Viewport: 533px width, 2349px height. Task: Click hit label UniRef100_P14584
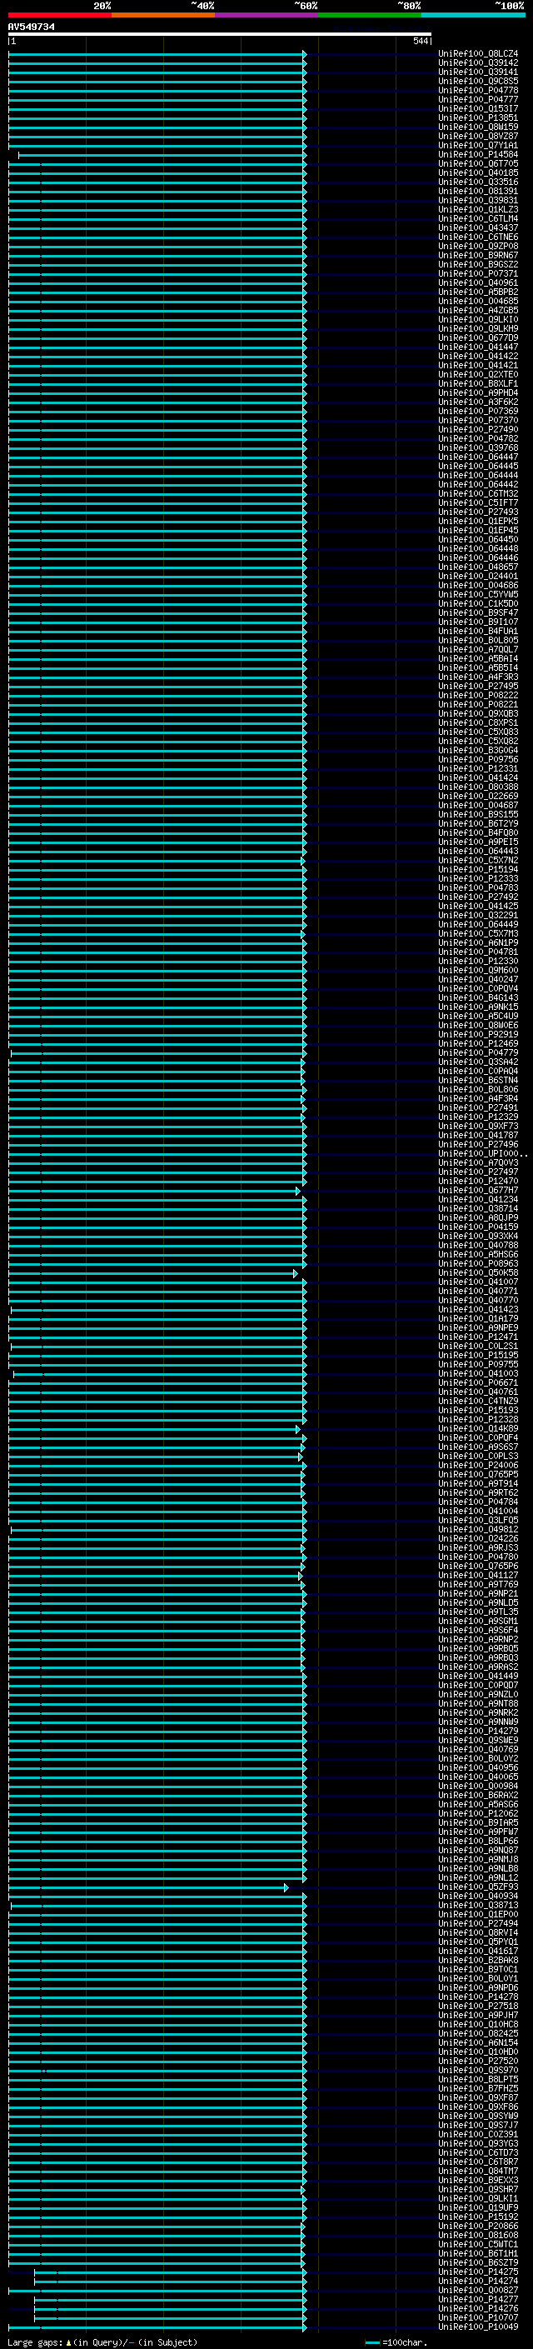(x=478, y=155)
